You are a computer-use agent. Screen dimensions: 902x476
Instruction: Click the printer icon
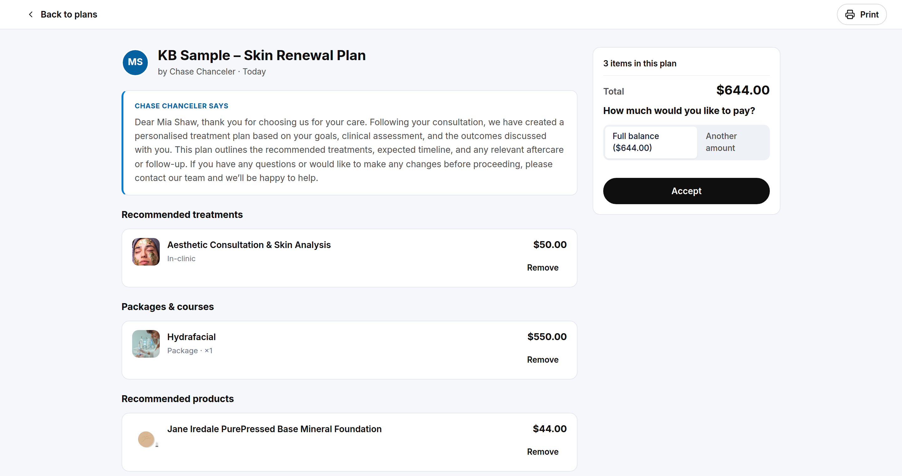tap(850, 14)
